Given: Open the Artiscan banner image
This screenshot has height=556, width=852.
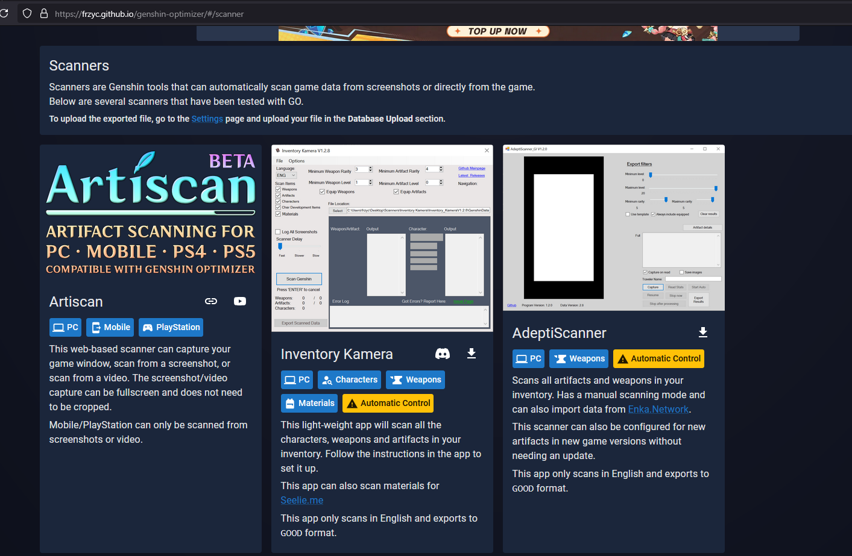Looking at the screenshot, I should (151, 214).
